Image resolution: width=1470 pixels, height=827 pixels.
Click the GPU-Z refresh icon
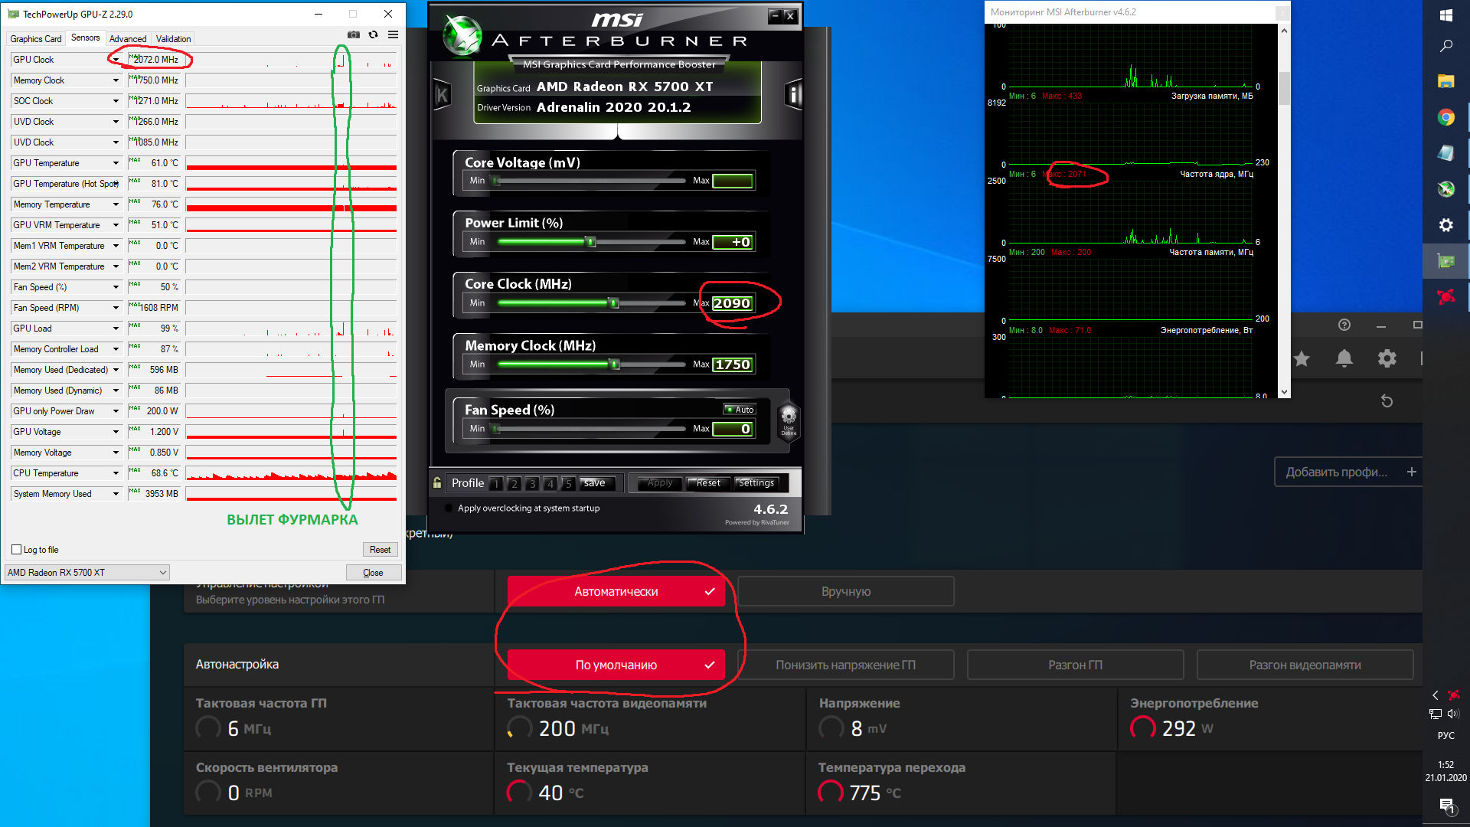373,34
